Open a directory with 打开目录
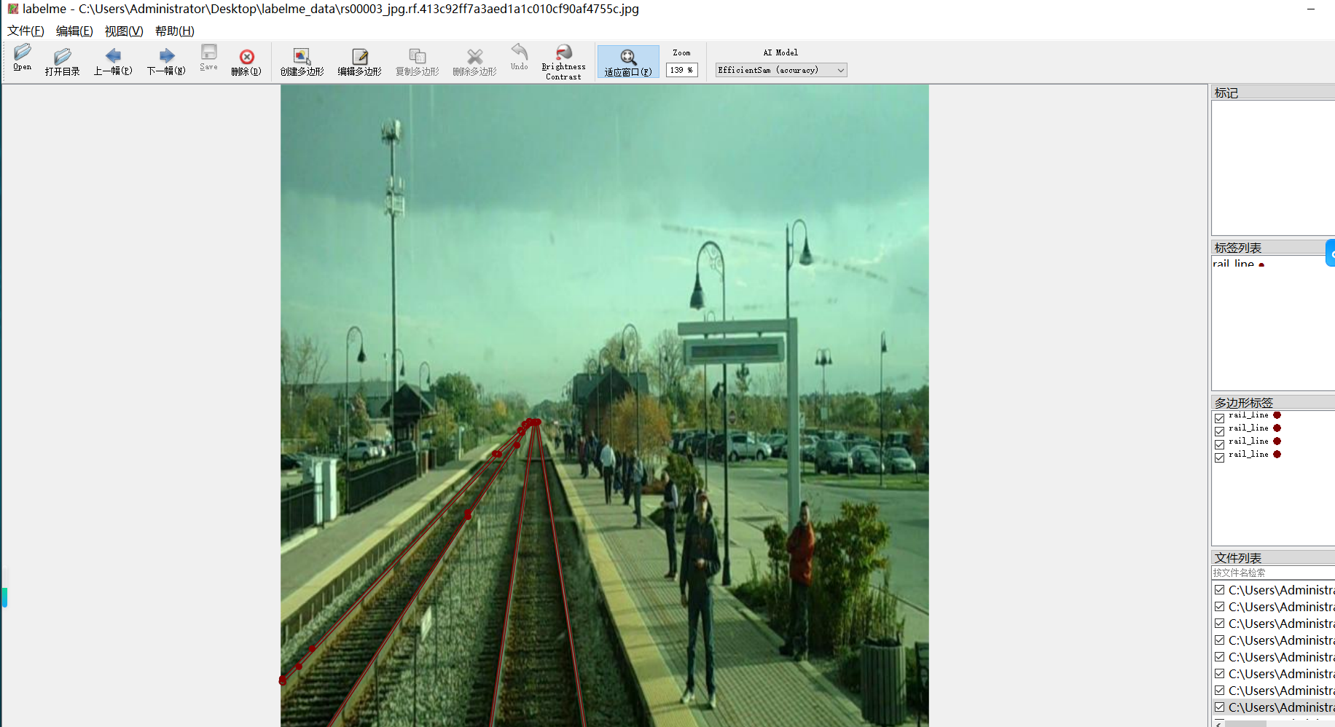This screenshot has height=727, width=1335. pyautogui.click(x=63, y=60)
